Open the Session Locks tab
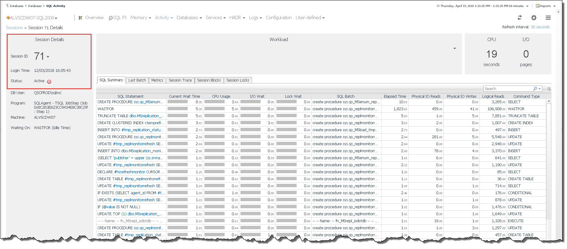567x249 pixels. point(238,80)
